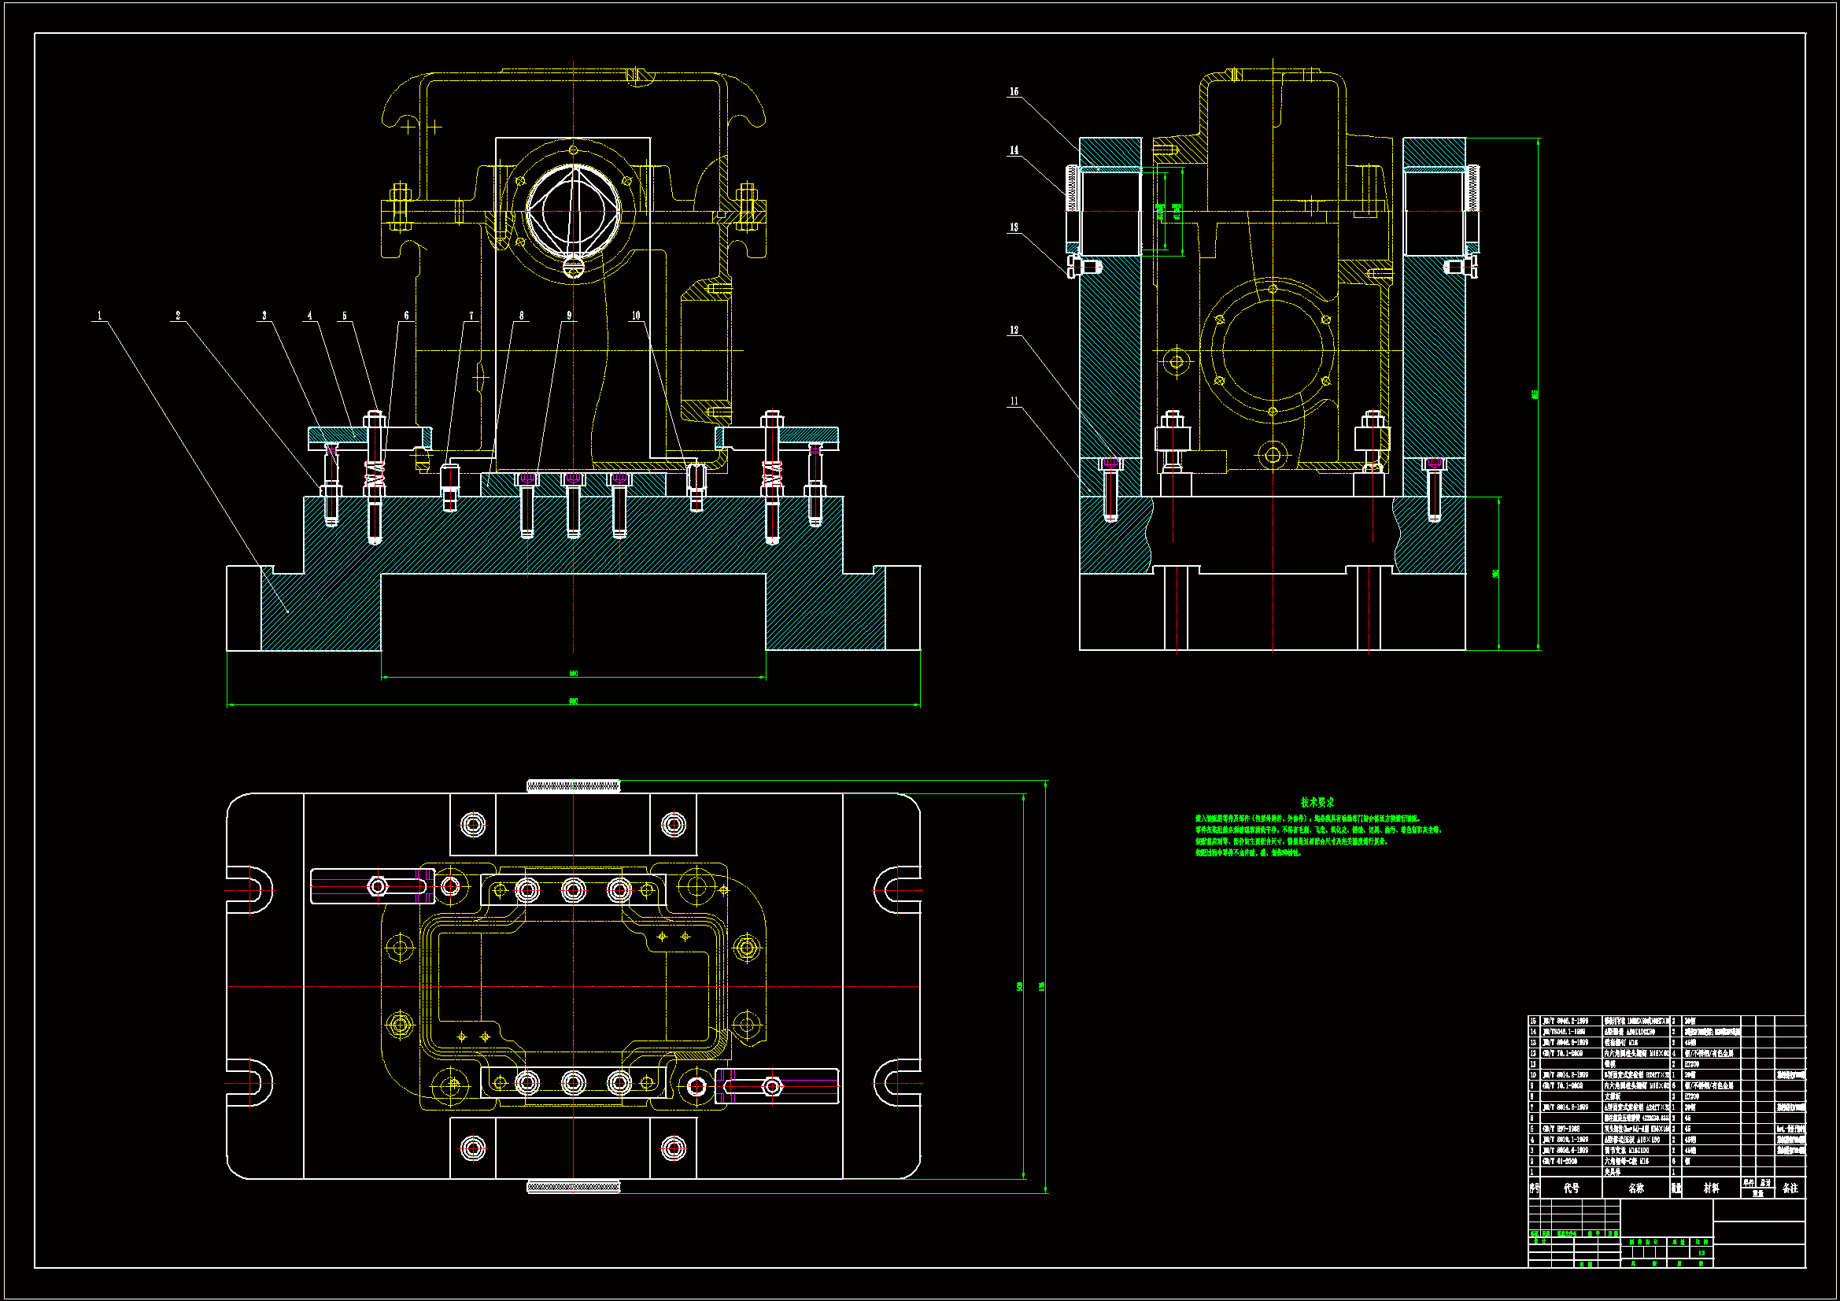Click the inner slot width dimension under front view
Viewport: 1840px width, 1301px height.
[x=573, y=675]
